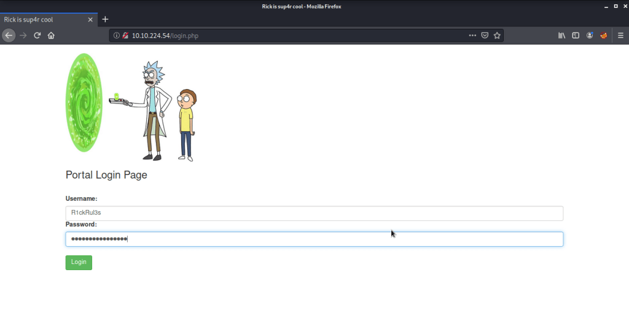Screen dimensions: 629x326
Task: Show site information icon in address bar
Action: point(116,36)
